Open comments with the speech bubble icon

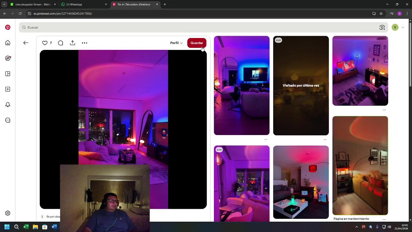point(61,43)
